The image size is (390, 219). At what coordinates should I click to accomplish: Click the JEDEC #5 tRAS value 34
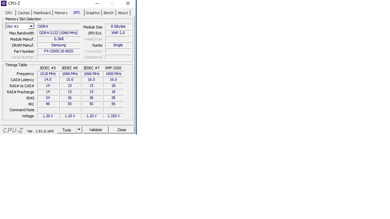tap(48, 98)
